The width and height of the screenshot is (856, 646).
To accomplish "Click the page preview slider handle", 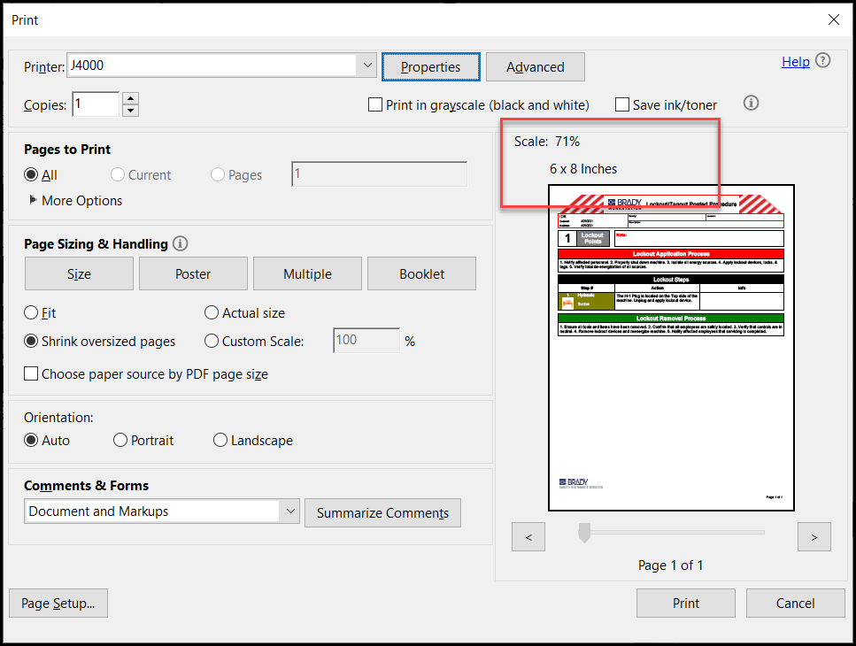I will coord(583,532).
